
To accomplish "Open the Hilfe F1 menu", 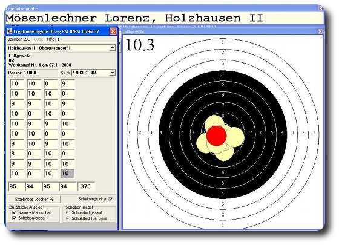I will pos(53,39).
